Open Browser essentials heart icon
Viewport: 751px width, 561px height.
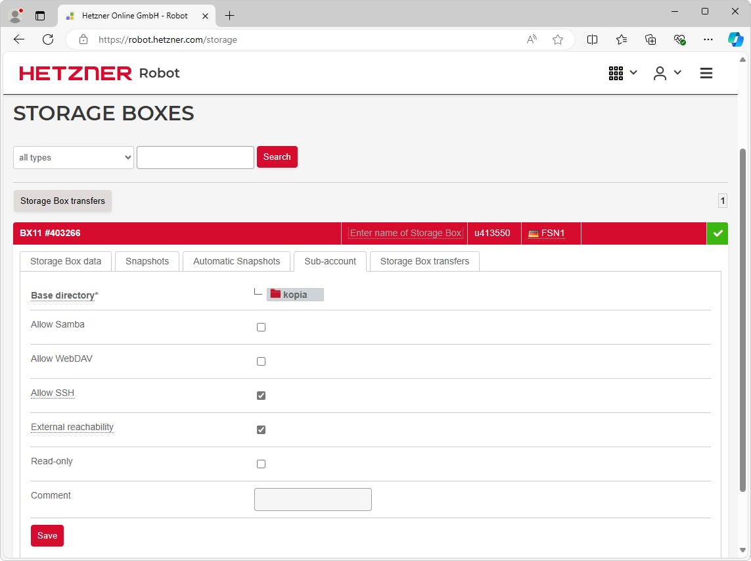pos(679,39)
